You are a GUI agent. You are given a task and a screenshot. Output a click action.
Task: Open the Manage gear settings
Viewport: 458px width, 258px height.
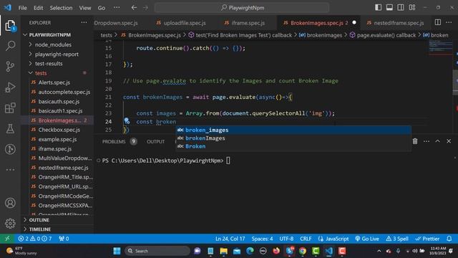click(x=10, y=224)
